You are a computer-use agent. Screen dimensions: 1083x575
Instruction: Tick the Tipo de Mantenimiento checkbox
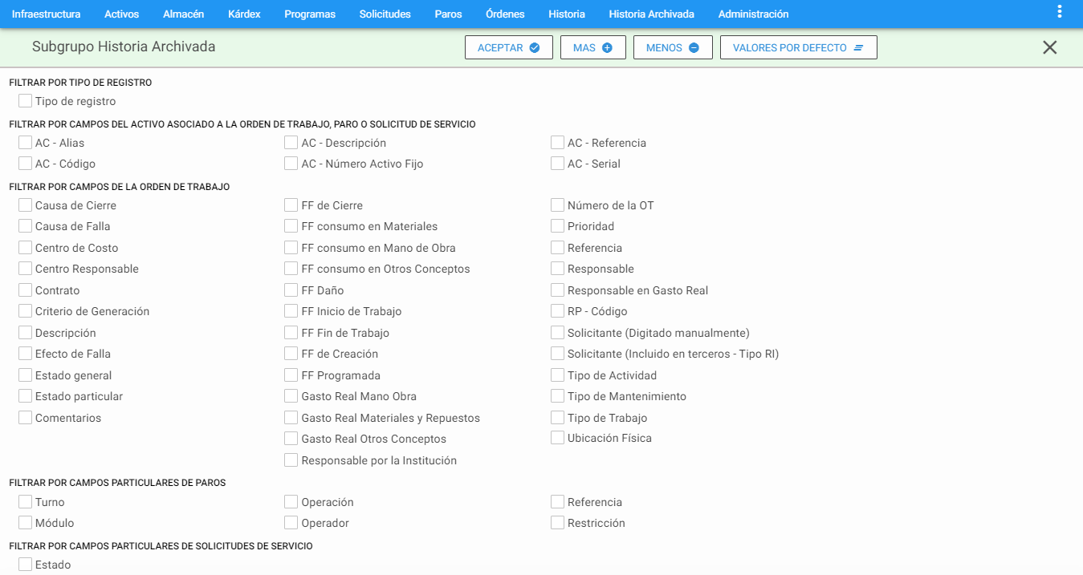pos(557,396)
